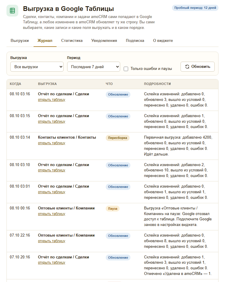This screenshot has height=282, width=225.
Task: Open table link for 08.10 03:15 entry
Action: pos(52,122)
